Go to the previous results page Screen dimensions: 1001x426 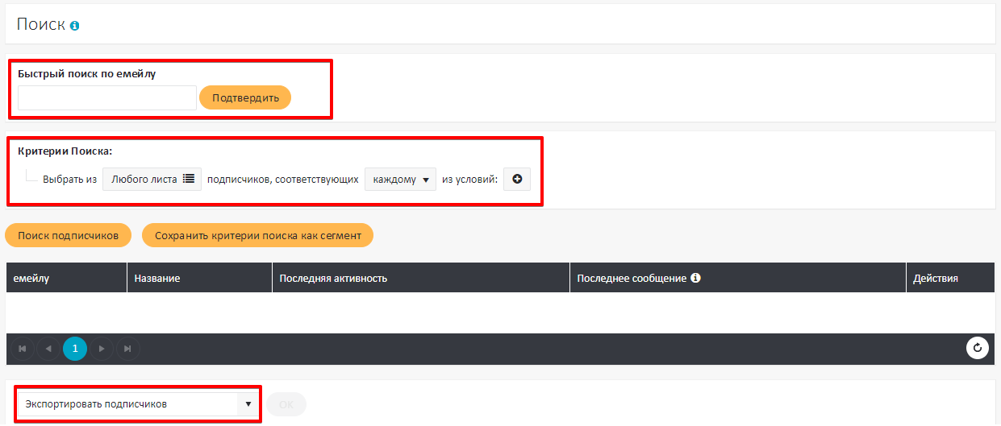[48, 349]
